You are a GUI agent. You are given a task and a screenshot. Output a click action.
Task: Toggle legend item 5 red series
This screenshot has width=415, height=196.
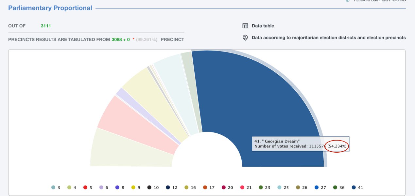pos(88,188)
